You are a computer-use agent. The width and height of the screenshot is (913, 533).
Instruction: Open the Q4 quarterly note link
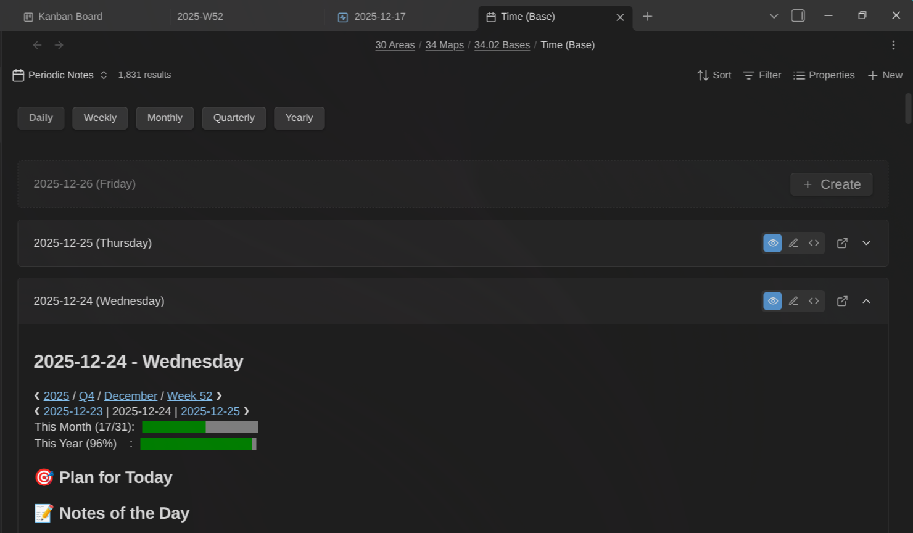(86, 396)
